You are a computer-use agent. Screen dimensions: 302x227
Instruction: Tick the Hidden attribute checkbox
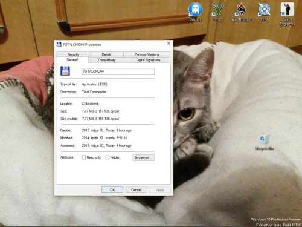coord(108,157)
